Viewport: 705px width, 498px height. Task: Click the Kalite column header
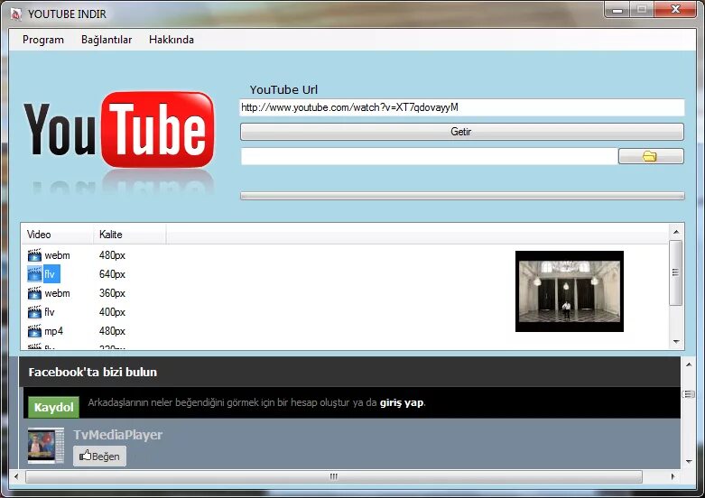130,235
